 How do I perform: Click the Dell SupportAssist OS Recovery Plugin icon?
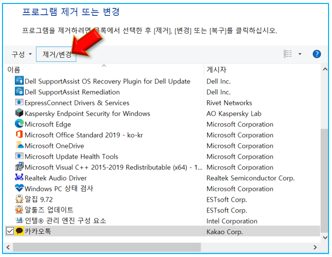(x=19, y=81)
